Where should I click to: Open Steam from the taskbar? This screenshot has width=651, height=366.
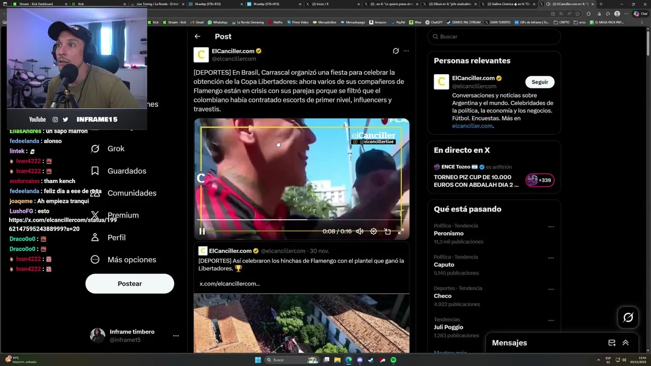371,360
